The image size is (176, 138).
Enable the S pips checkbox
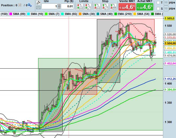pos(158,9)
